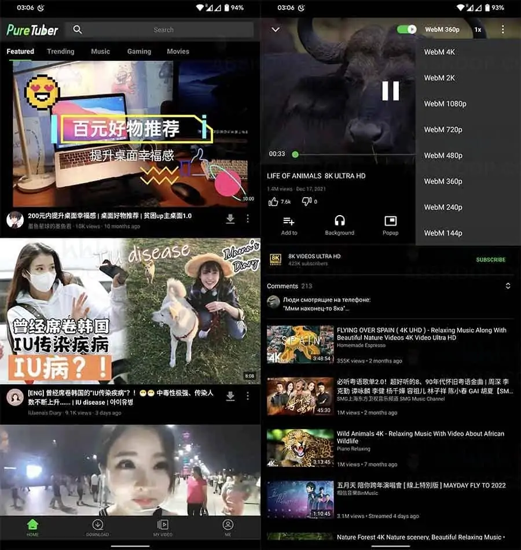Select the DOWNLOAD icon in bottom navigation

pos(97,525)
